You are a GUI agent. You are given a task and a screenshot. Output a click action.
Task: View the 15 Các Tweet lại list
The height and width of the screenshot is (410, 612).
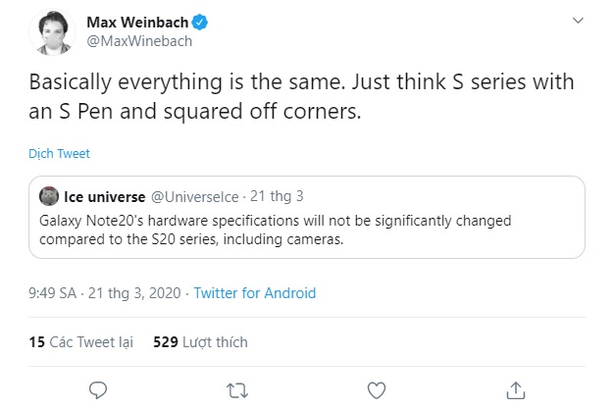tap(80, 342)
